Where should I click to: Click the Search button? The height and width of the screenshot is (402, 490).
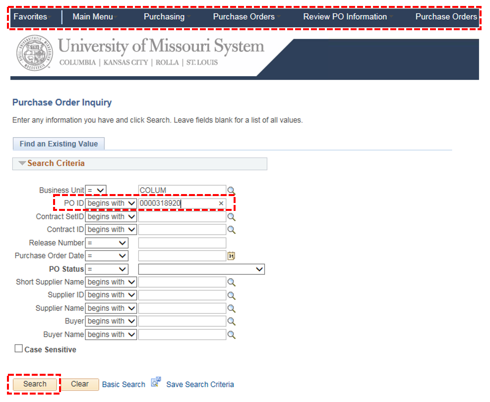(x=35, y=384)
